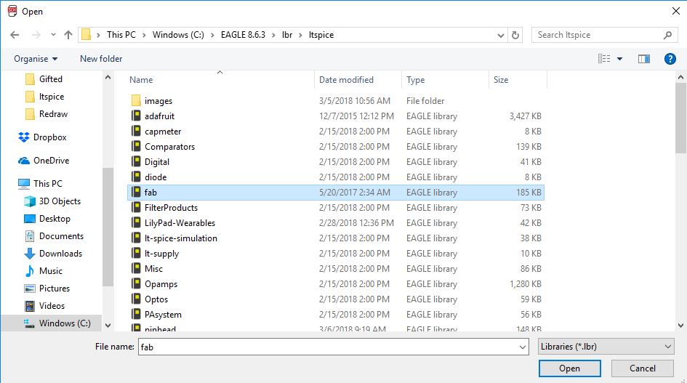Sort by Date modified column

[346, 80]
